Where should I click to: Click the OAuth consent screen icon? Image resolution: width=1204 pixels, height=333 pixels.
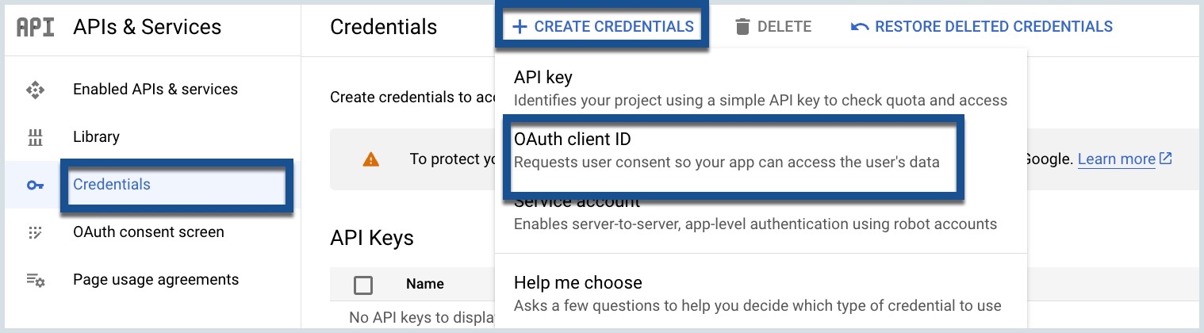coord(35,232)
